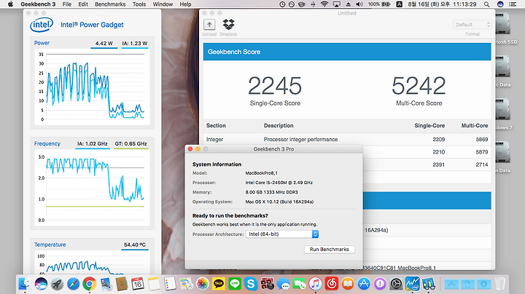Open KakaoTalk from the dock
The image size is (525, 294).
point(219,284)
